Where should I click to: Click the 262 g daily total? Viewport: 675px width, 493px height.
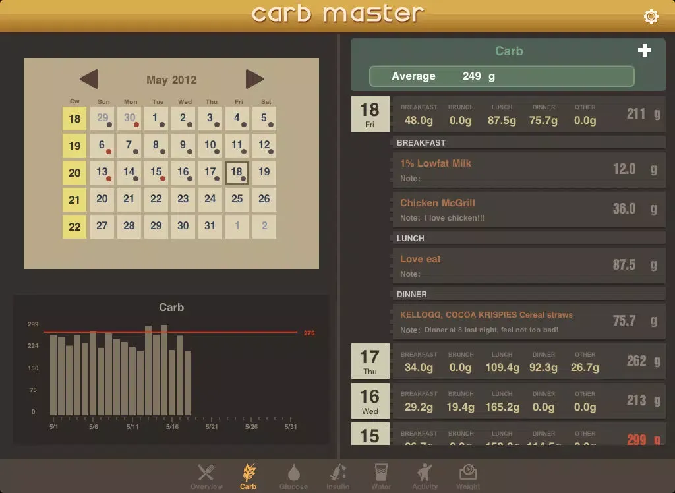643,361
